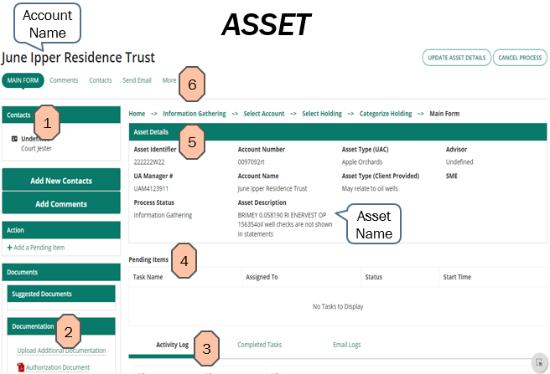The image size is (550, 374).
Task: Click Add New Contacts button
Action: (x=61, y=181)
